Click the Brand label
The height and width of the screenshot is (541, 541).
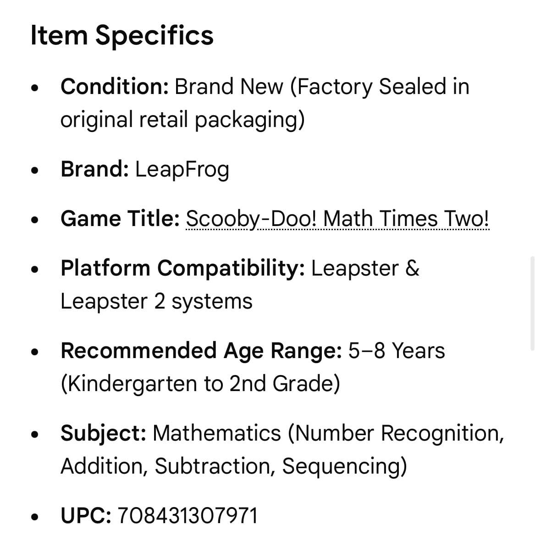point(95,169)
